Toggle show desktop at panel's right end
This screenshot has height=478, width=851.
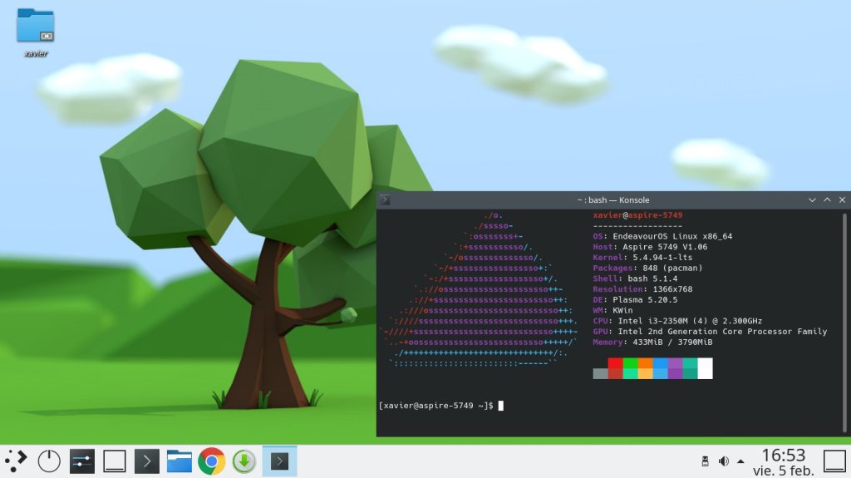coord(834,461)
